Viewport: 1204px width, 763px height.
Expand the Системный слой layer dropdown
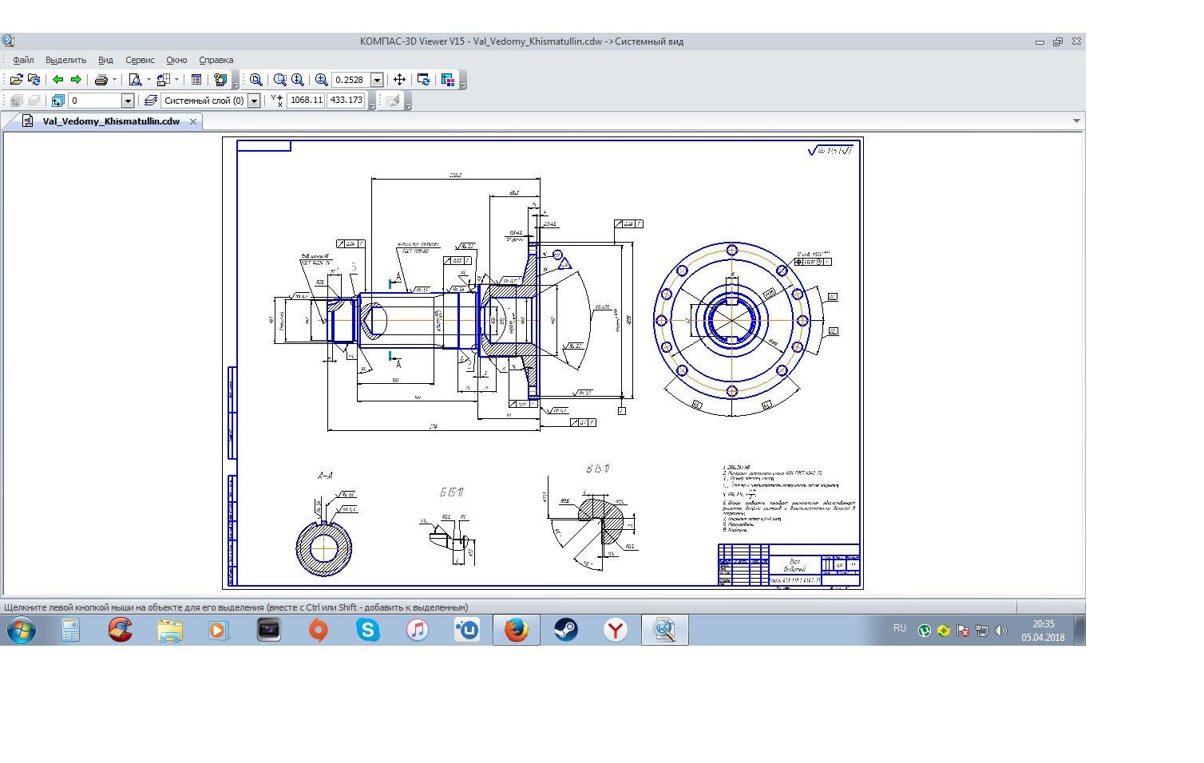254,101
